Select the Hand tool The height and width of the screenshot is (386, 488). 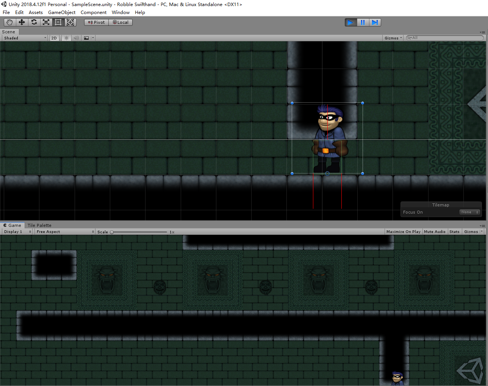point(10,22)
